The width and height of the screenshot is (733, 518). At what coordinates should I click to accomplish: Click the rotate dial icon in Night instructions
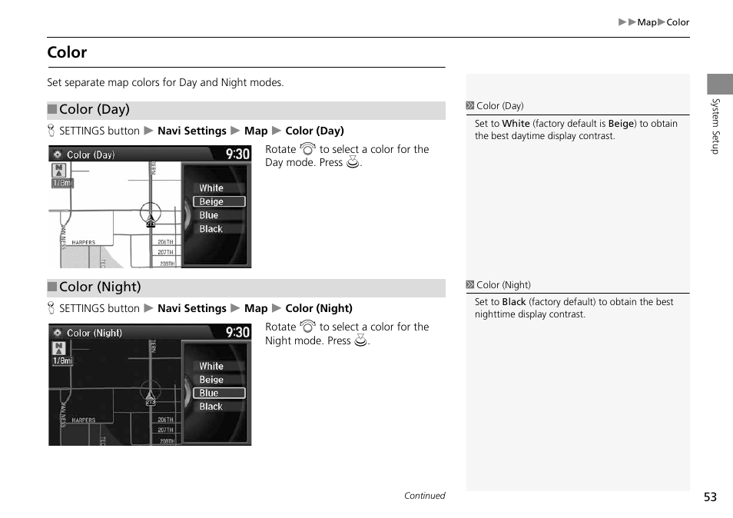tap(307, 327)
